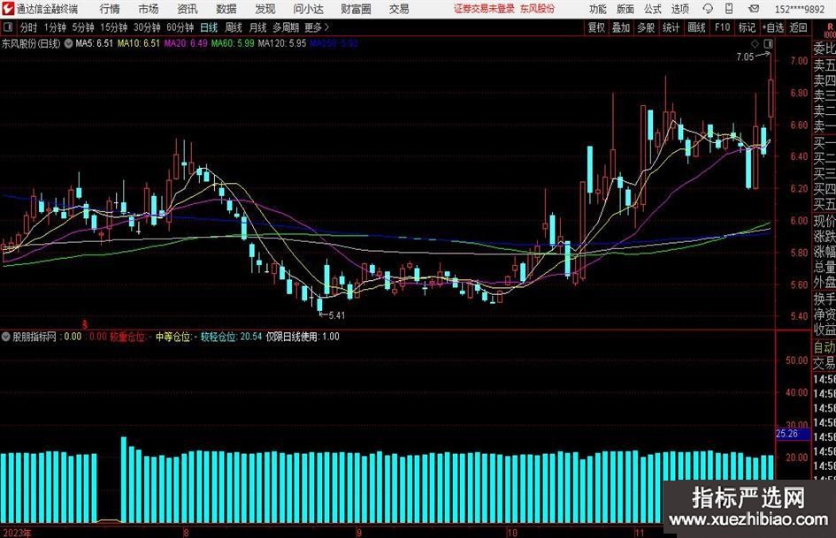Expand the 东风股份(日线) indicator settings arrow
Viewport: 836px width, 538px height.
69,43
